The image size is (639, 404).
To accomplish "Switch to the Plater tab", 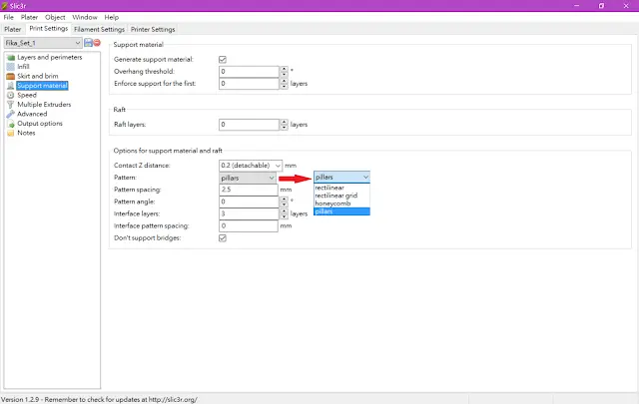I will tap(13, 29).
